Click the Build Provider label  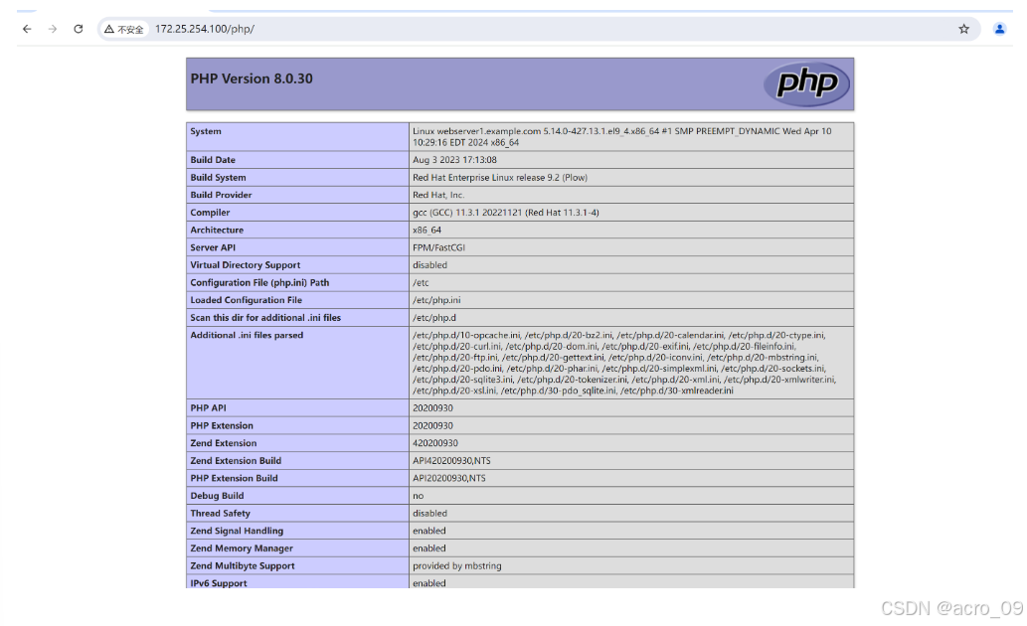click(221, 195)
